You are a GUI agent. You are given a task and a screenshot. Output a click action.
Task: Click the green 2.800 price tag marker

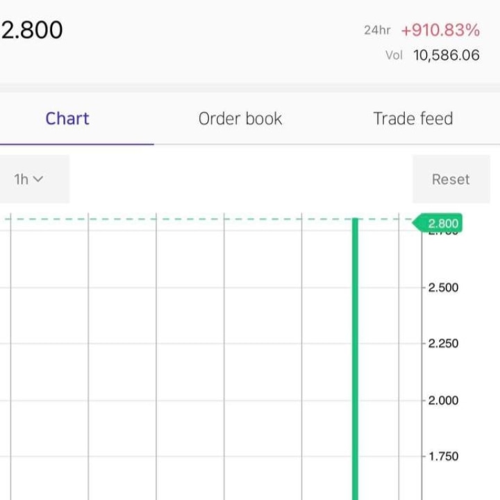coord(437,223)
